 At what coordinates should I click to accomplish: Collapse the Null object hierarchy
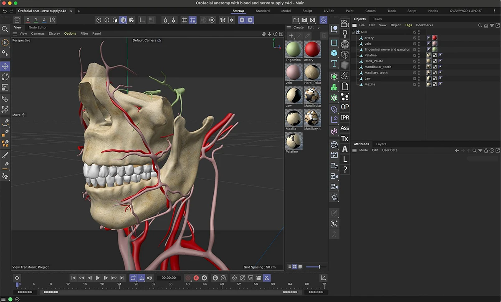(353, 32)
